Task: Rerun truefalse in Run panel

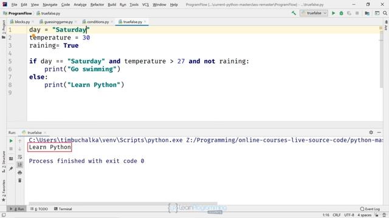Action: (x=11, y=141)
